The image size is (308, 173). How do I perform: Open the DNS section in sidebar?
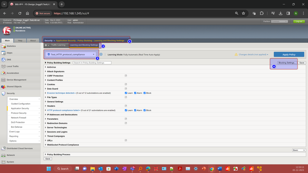click(9, 59)
